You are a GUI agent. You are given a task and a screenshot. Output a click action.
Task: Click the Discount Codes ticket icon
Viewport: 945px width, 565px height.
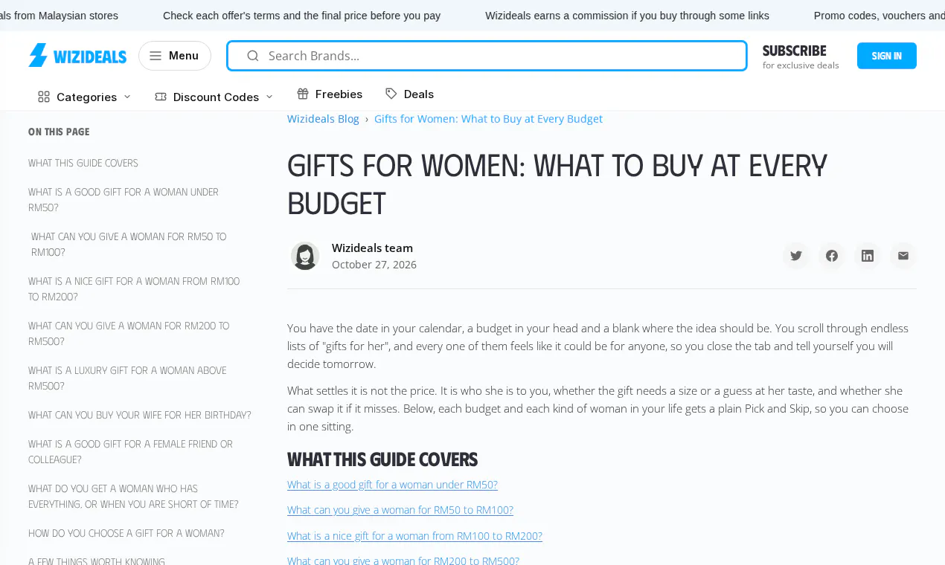pyautogui.click(x=161, y=97)
